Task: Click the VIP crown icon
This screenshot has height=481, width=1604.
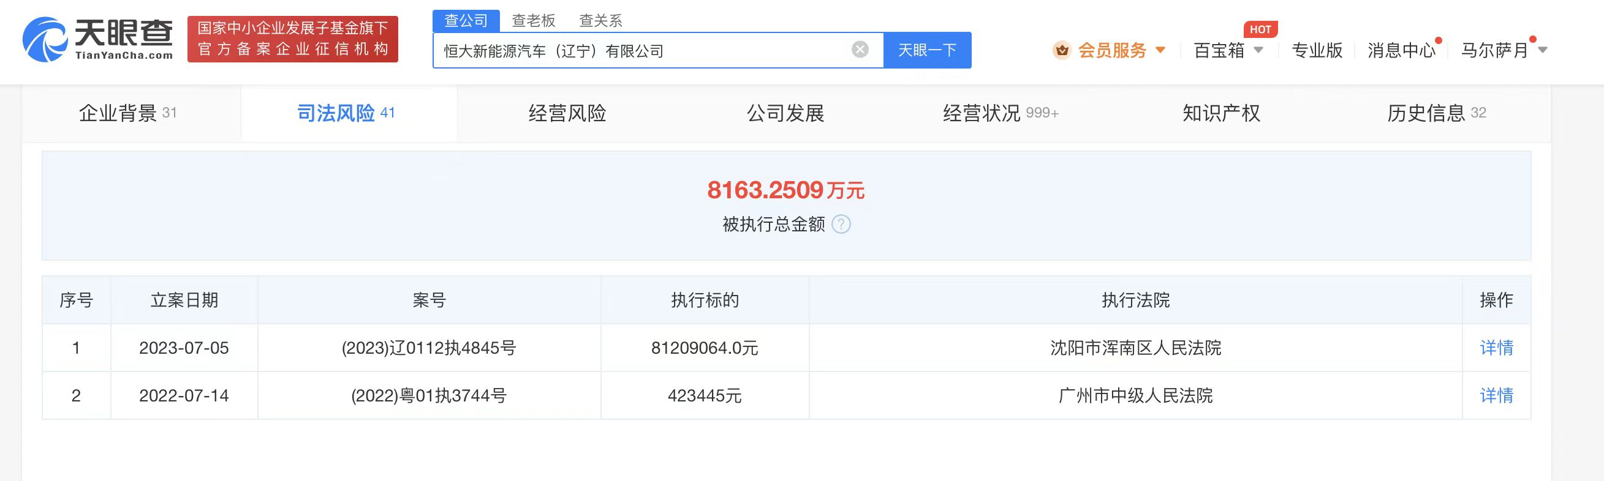Action: coord(1062,50)
